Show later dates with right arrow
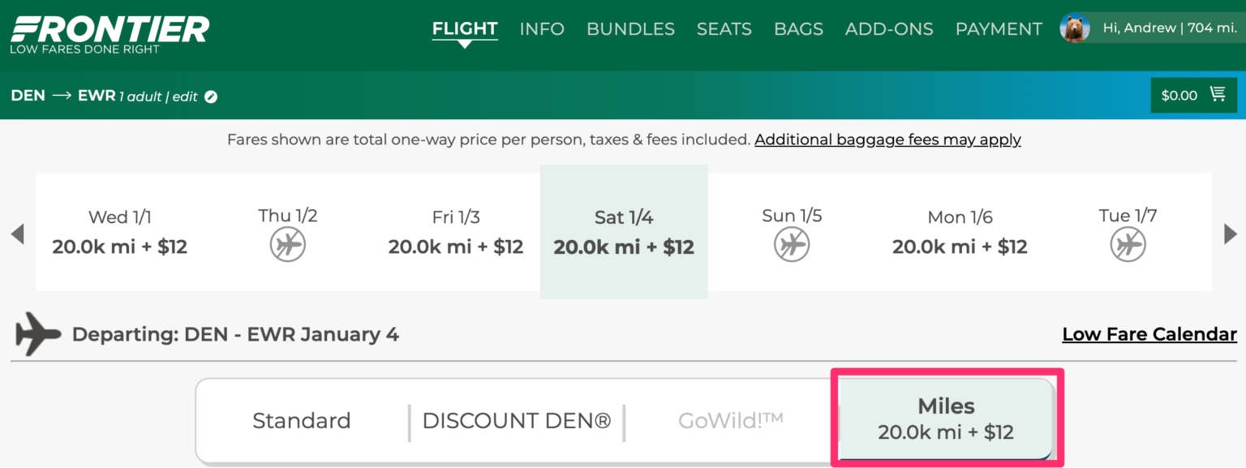Image resolution: width=1246 pixels, height=468 pixels. tap(1230, 234)
